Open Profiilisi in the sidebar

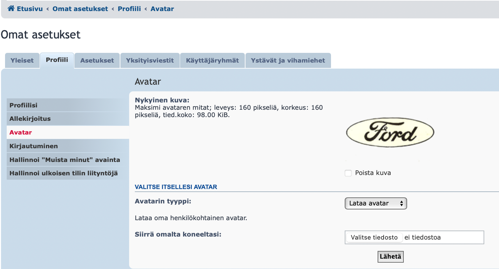tap(23, 105)
